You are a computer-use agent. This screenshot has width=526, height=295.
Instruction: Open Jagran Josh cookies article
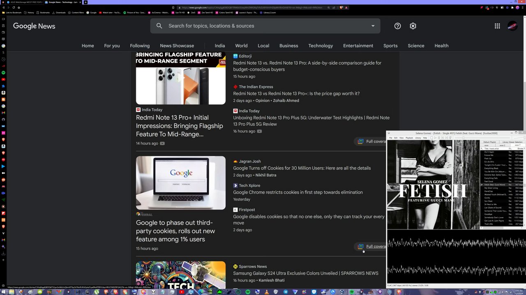pos(302,168)
